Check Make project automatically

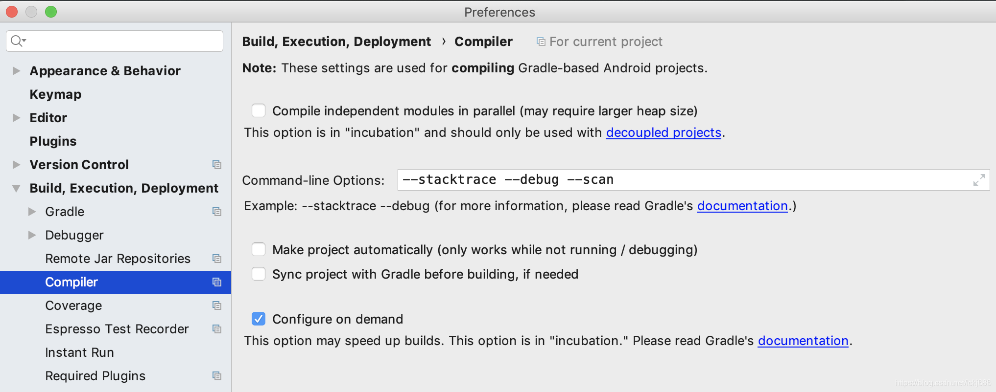(x=259, y=249)
